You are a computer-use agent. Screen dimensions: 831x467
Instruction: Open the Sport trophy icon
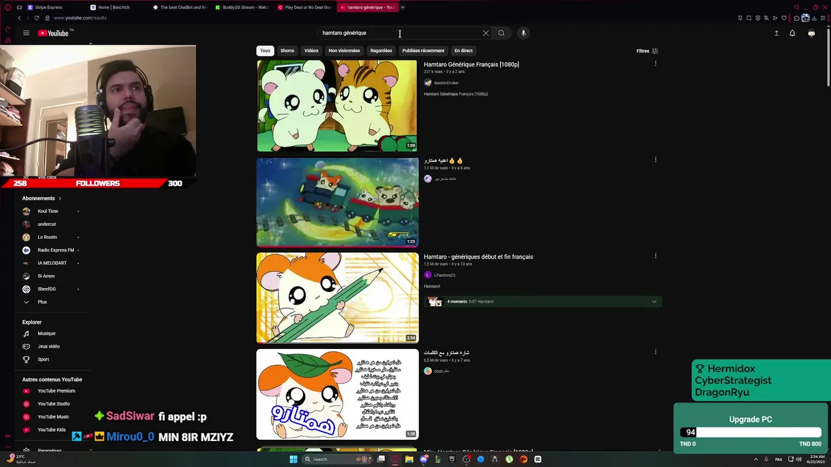[x=26, y=359]
